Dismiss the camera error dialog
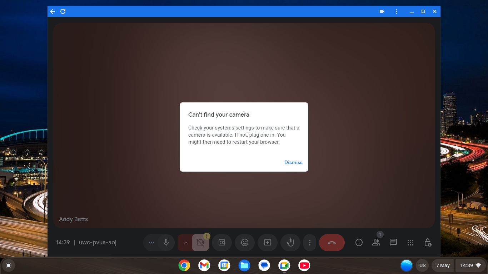488x274 pixels. pos(293,162)
